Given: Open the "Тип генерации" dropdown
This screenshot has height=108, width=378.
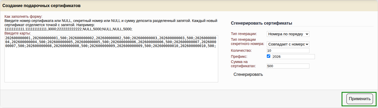Looking at the screenshot, I should coord(288,34).
